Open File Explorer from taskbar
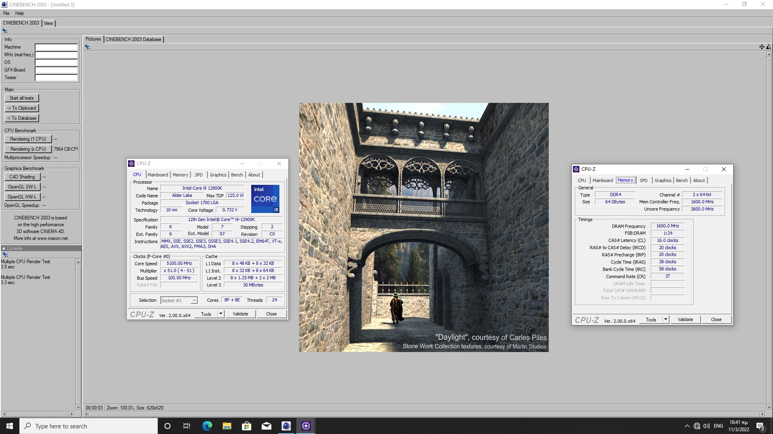 click(x=227, y=426)
